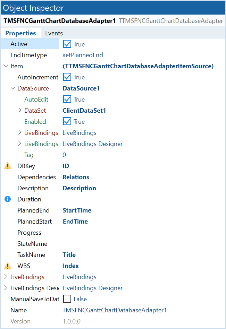The image size is (226, 329).
Task: Switch to the Events tab
Action: point(54,33)
